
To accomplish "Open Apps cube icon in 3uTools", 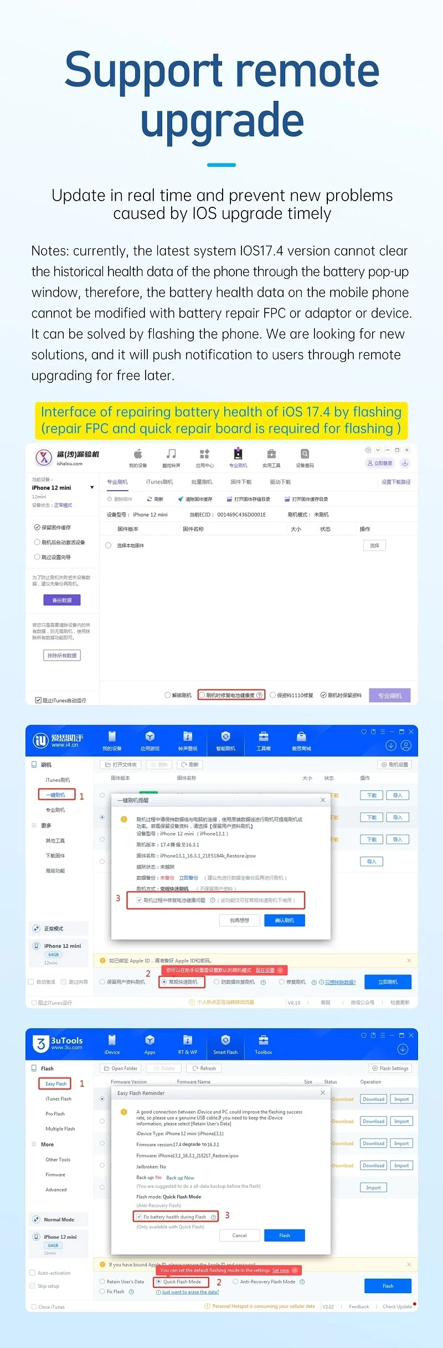I will (150, 1044).
